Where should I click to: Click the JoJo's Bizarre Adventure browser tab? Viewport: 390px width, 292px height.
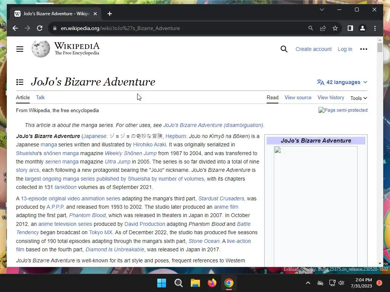point(56,14)
